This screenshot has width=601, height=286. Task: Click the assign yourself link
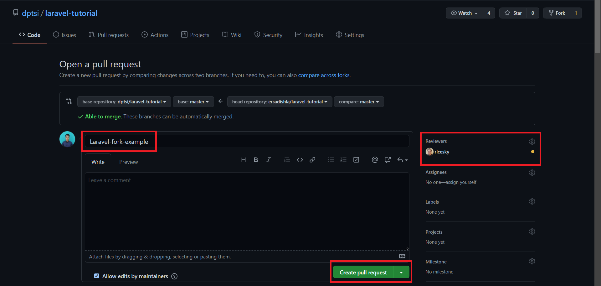pyautogui.click(x=461, y=182)
